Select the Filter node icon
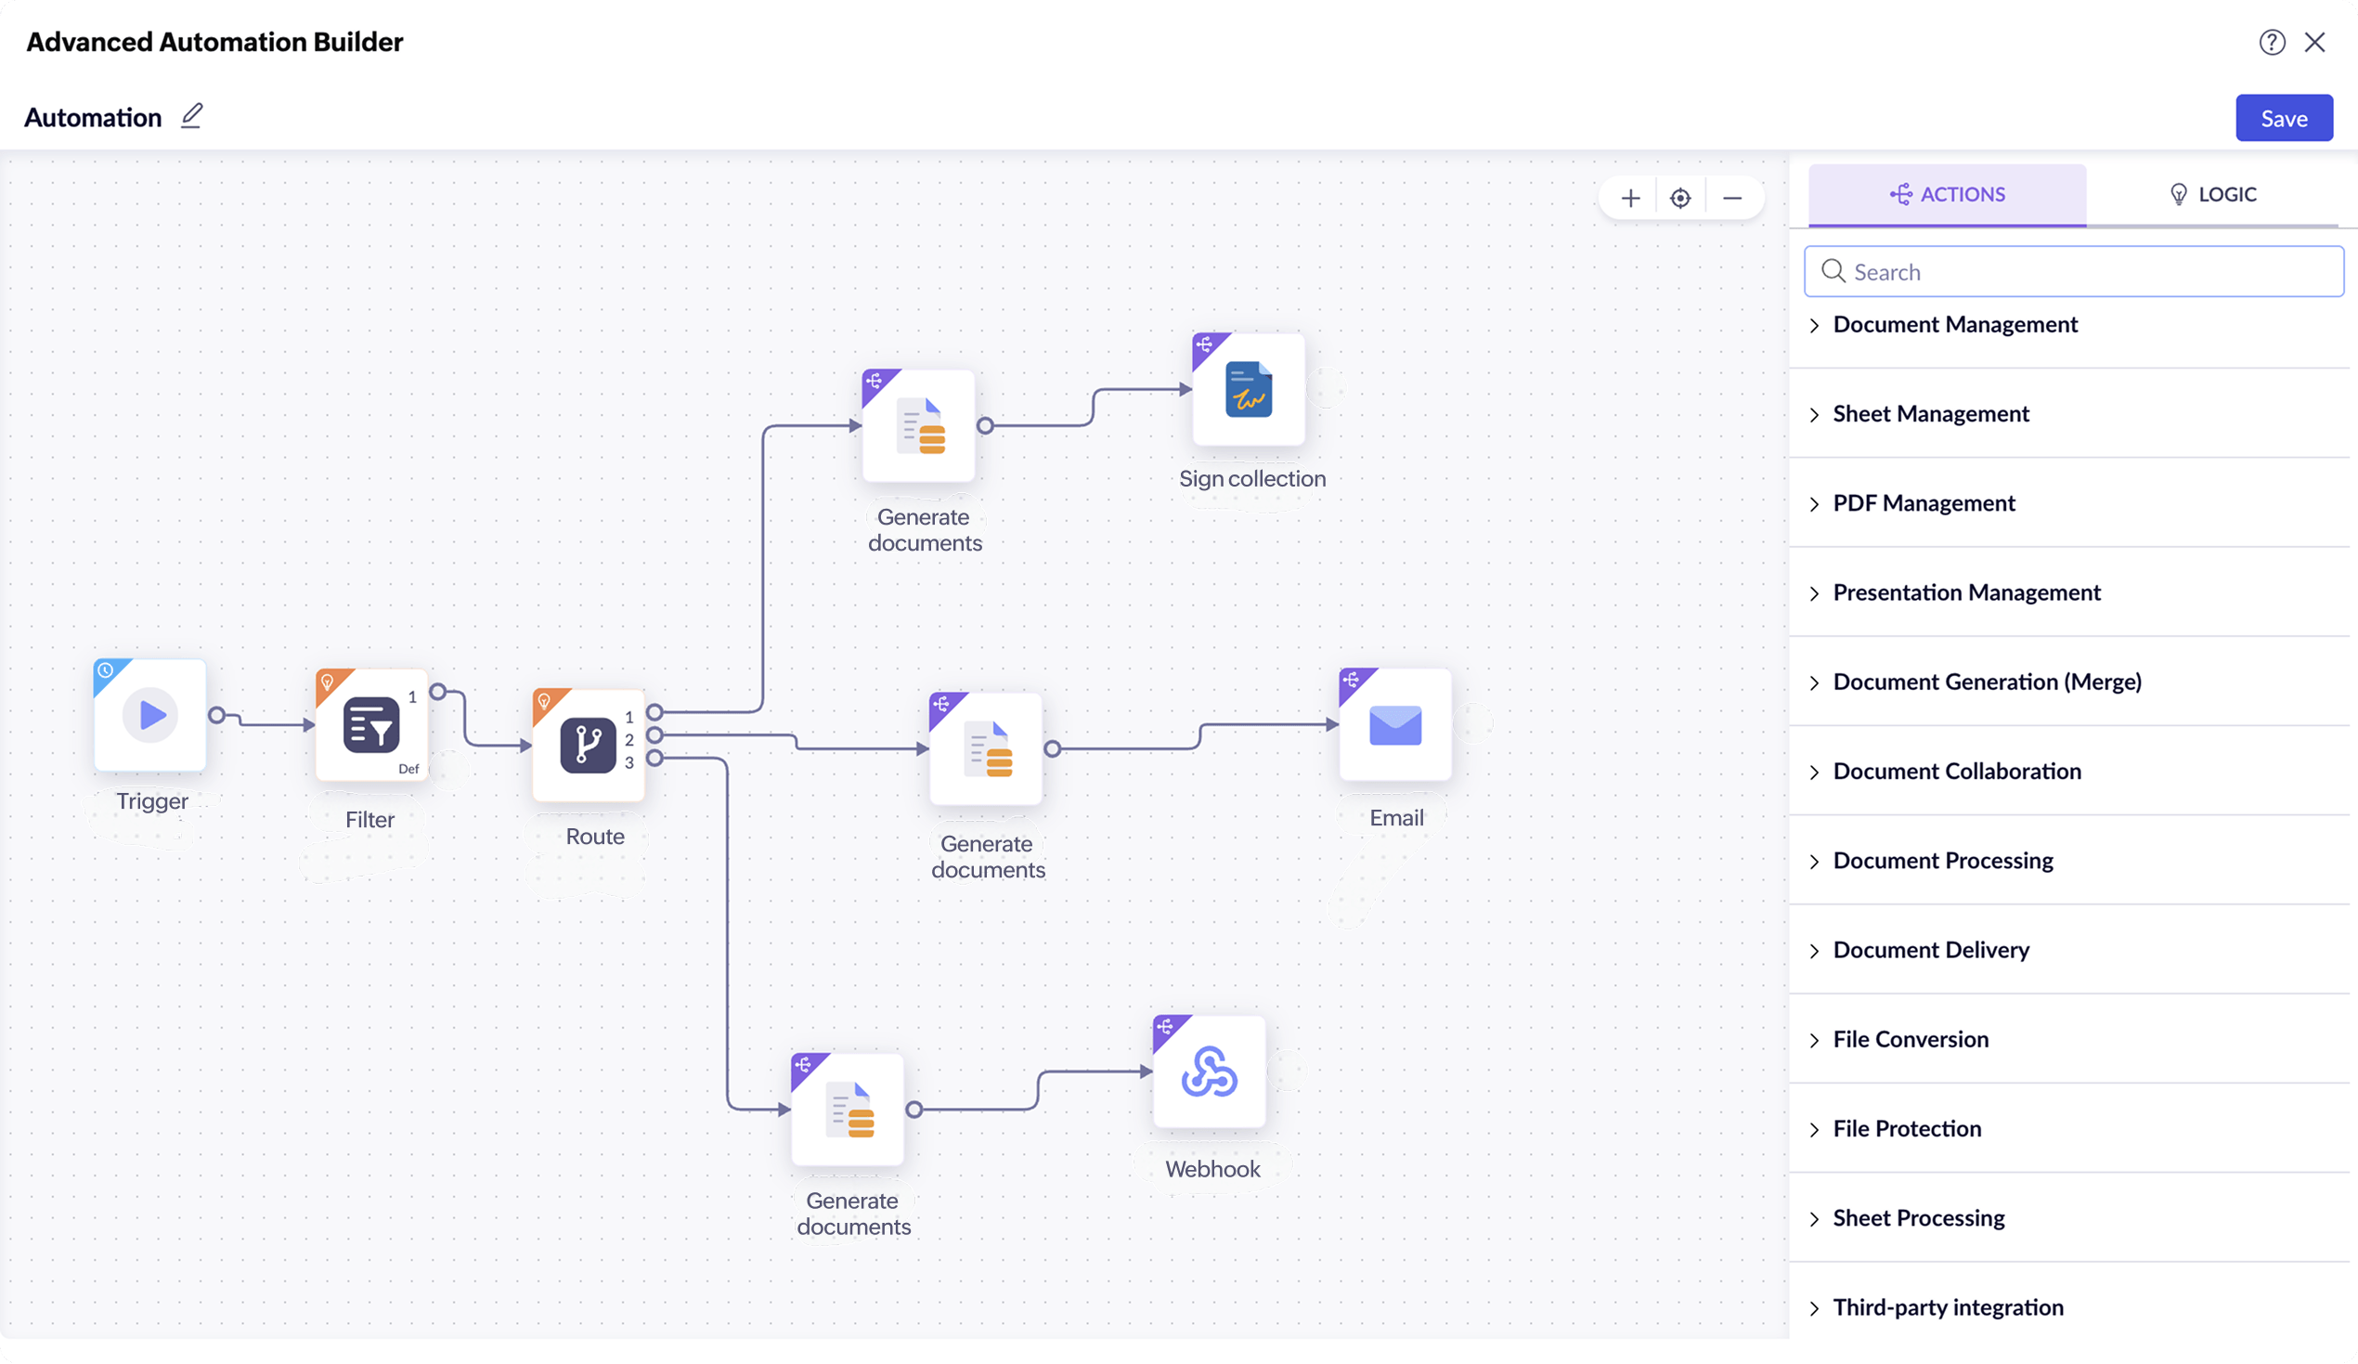This screenshot has width=2358, height=1364. tap(371, 724)
